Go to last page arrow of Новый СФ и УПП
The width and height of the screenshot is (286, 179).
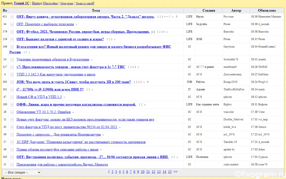point(64,97)
